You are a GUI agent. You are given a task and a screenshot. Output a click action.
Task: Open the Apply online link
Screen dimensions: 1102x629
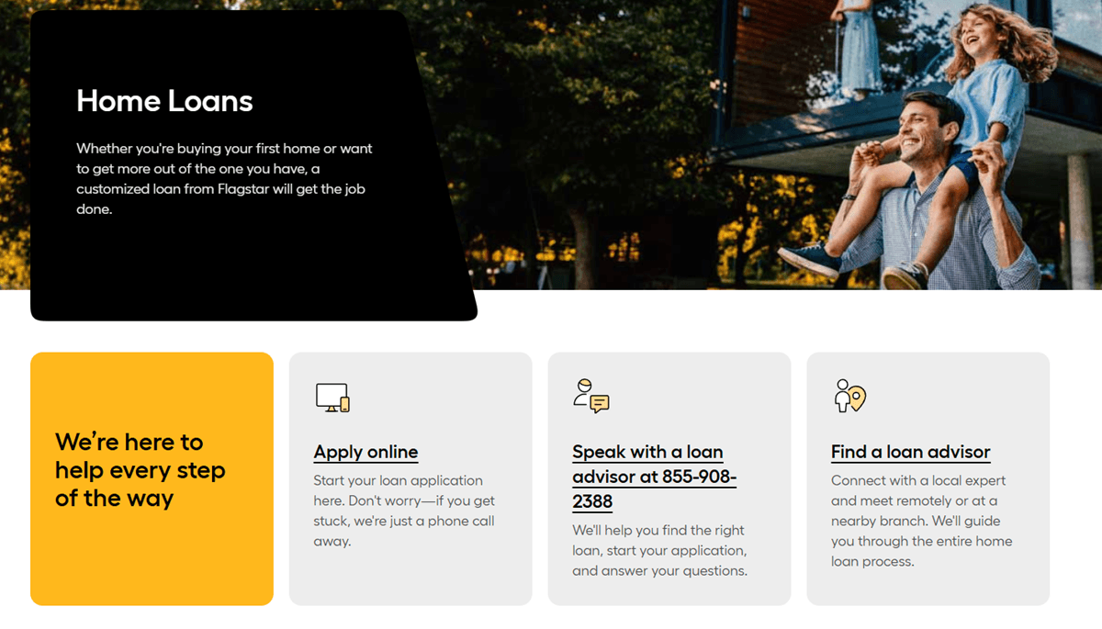pyautogui.click(x=365, y=452)
